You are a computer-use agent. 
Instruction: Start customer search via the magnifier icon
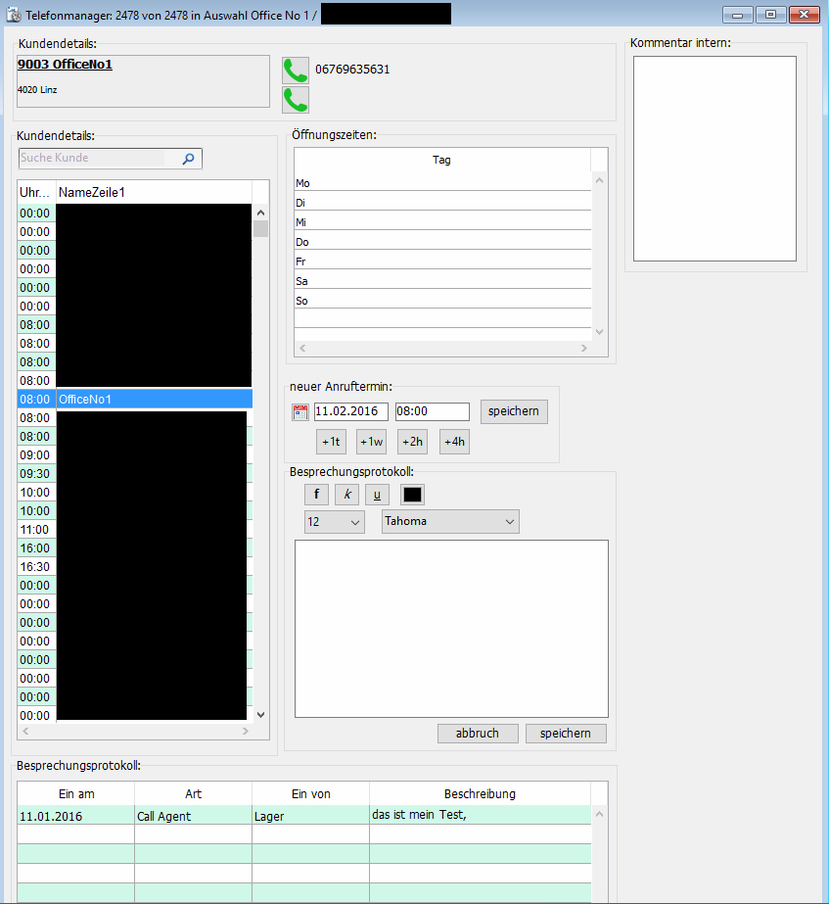pyautogui.click(x=188, y=158)
